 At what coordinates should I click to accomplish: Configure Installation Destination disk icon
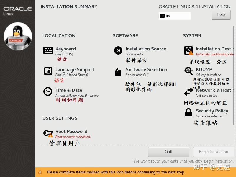[x=189, y=50]
